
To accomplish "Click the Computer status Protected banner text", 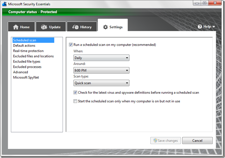I will (32, 12).
